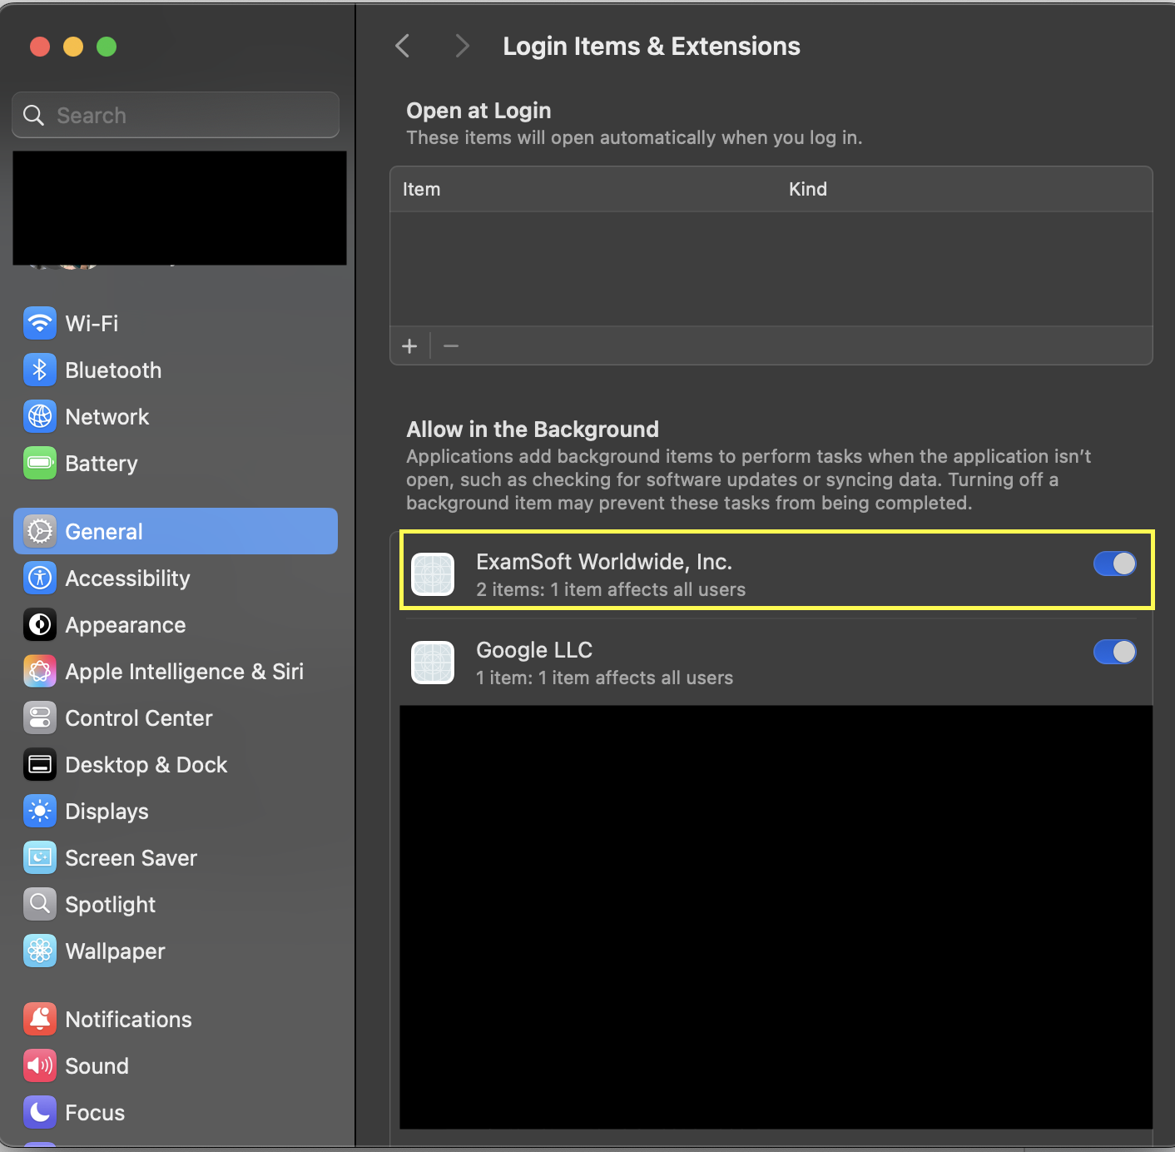Viewport: 1175px width, 1152px height.
Task: Select the Notifications bell icon
Action: pyautogui.click(x=40, y=1019)
